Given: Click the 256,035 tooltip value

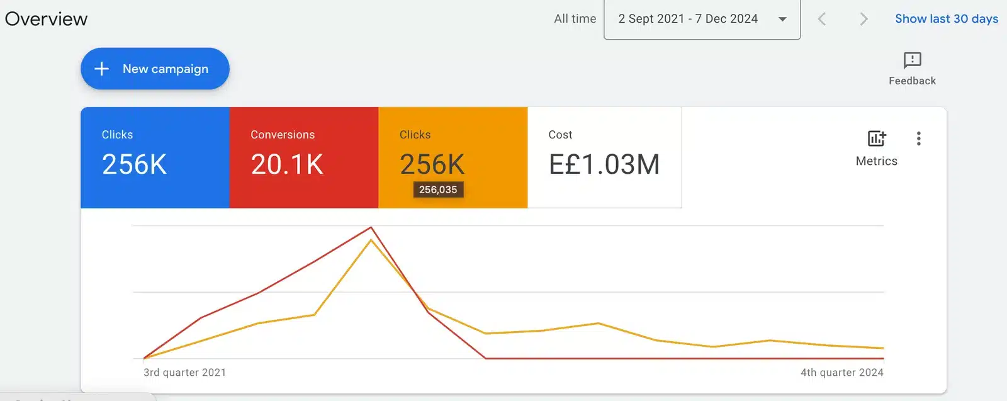Looking at the screenshot, I should [x=438, y=189].
